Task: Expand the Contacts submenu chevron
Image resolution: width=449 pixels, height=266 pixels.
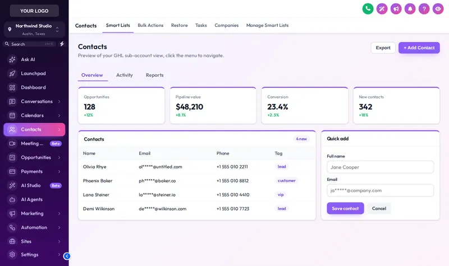Action: tap(59, 129)
